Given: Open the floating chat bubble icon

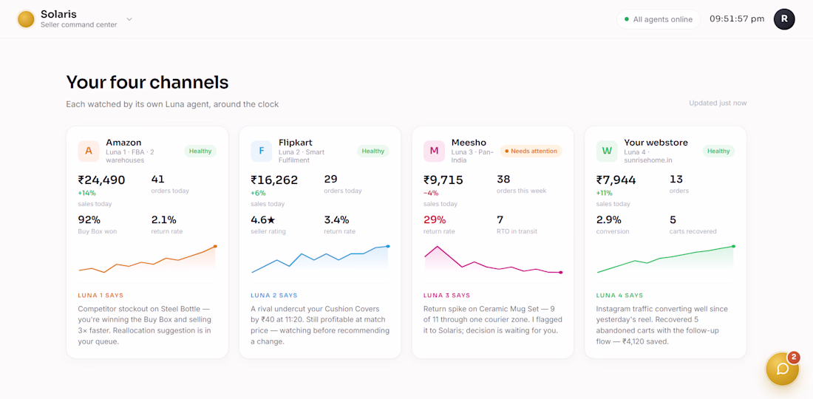Looking at the screenshot, I should pos(783,369).
